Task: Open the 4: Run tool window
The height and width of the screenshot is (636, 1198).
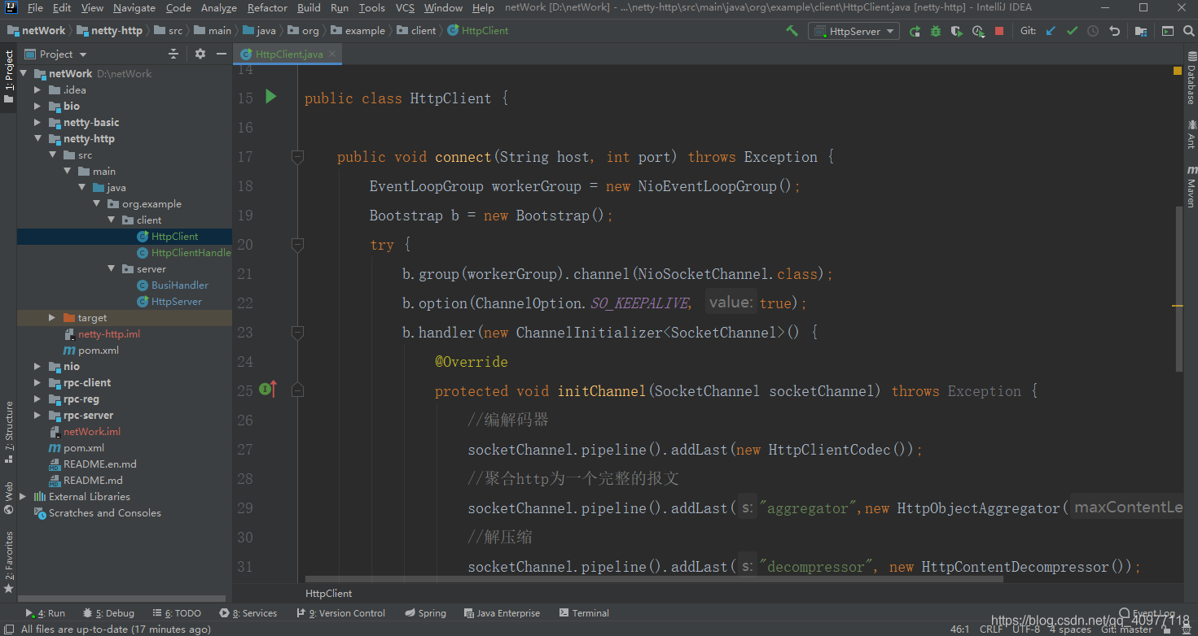Action: point(46,613)
